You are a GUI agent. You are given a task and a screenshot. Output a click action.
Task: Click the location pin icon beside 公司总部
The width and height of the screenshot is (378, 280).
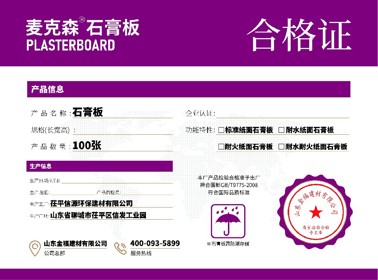pyautogui.click(x=35, y=248)
